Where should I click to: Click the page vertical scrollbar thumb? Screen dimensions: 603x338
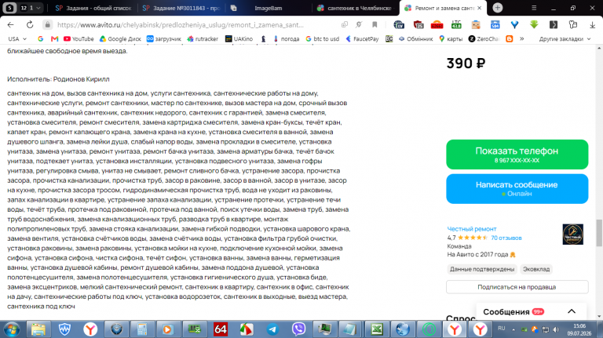[x=599, y=233]
